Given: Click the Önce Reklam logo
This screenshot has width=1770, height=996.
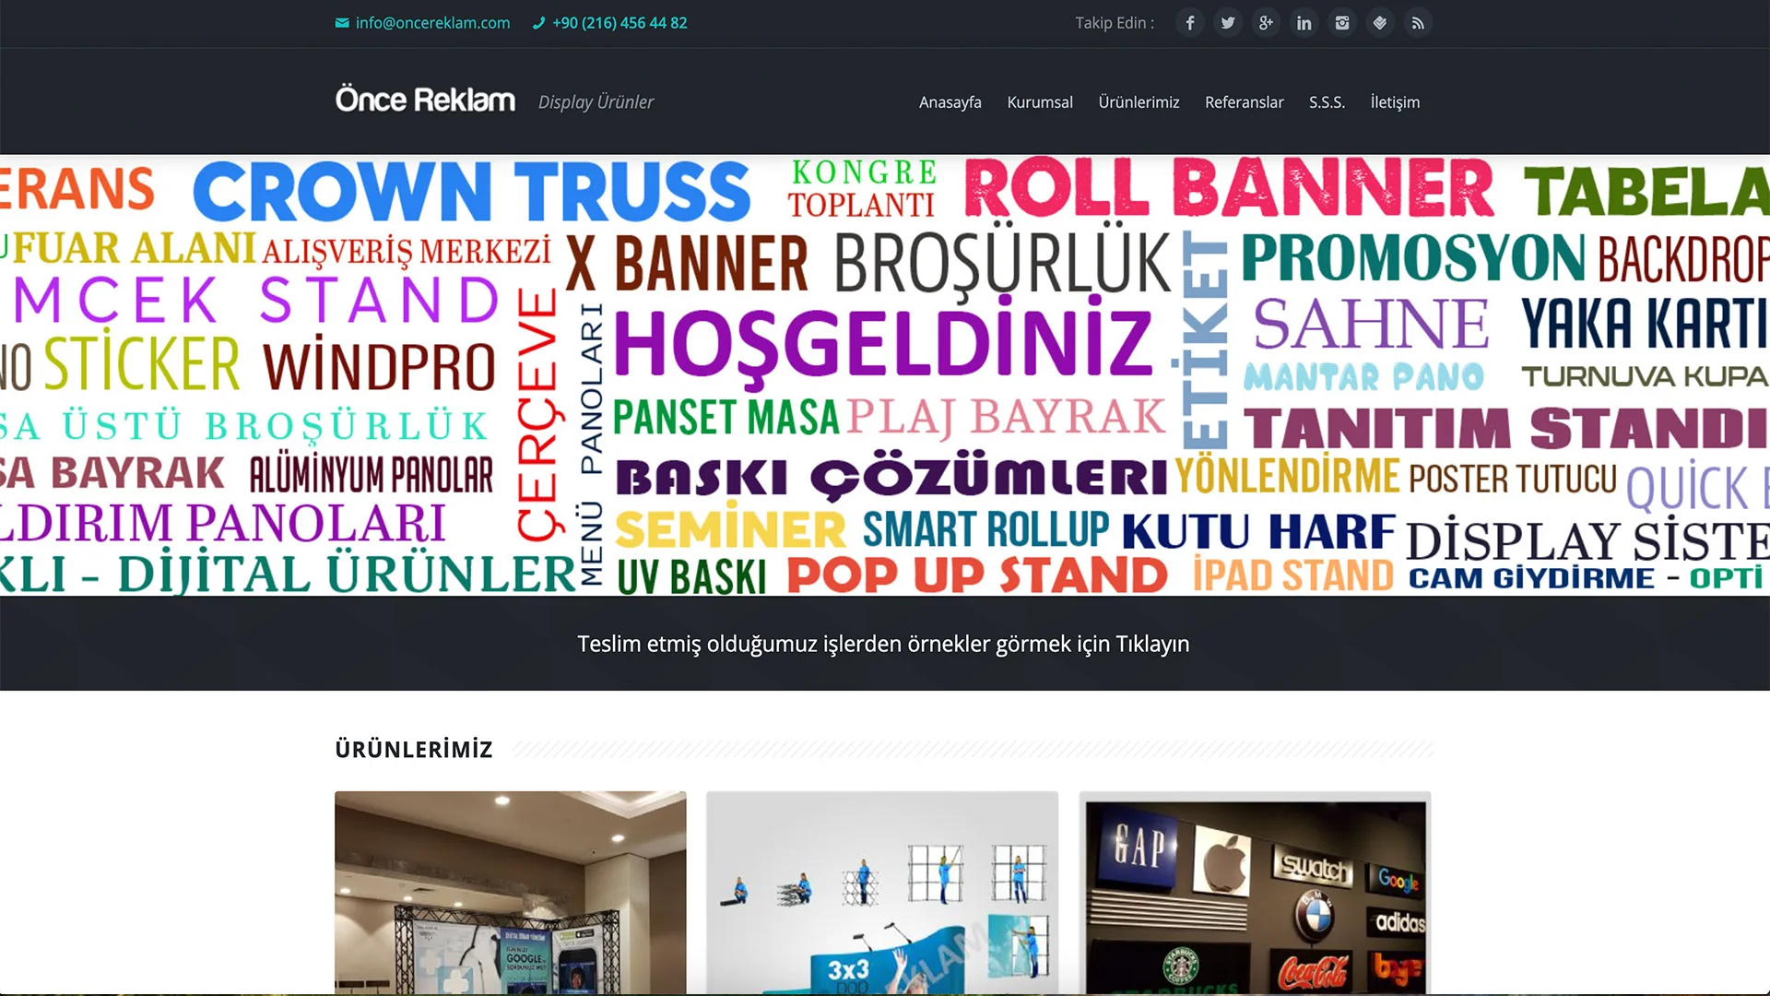Looking at the screenshot, I should point(425,100).
